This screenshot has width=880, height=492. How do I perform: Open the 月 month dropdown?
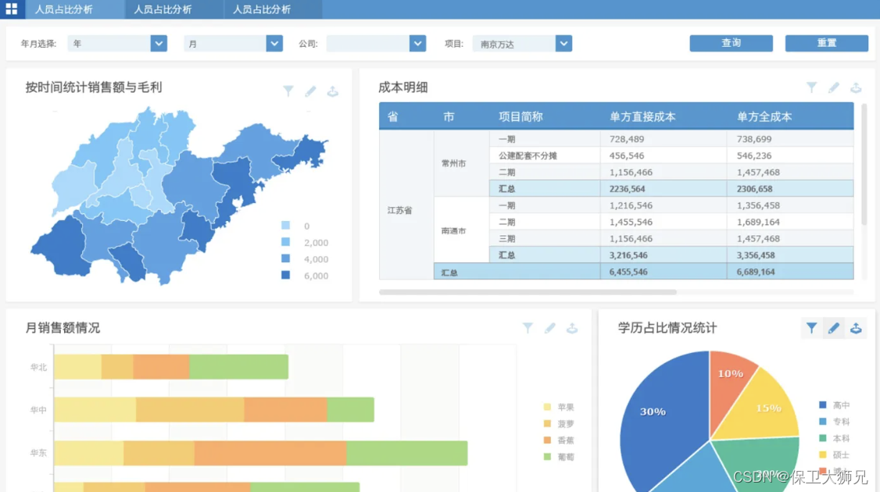(x=233, y=43)
